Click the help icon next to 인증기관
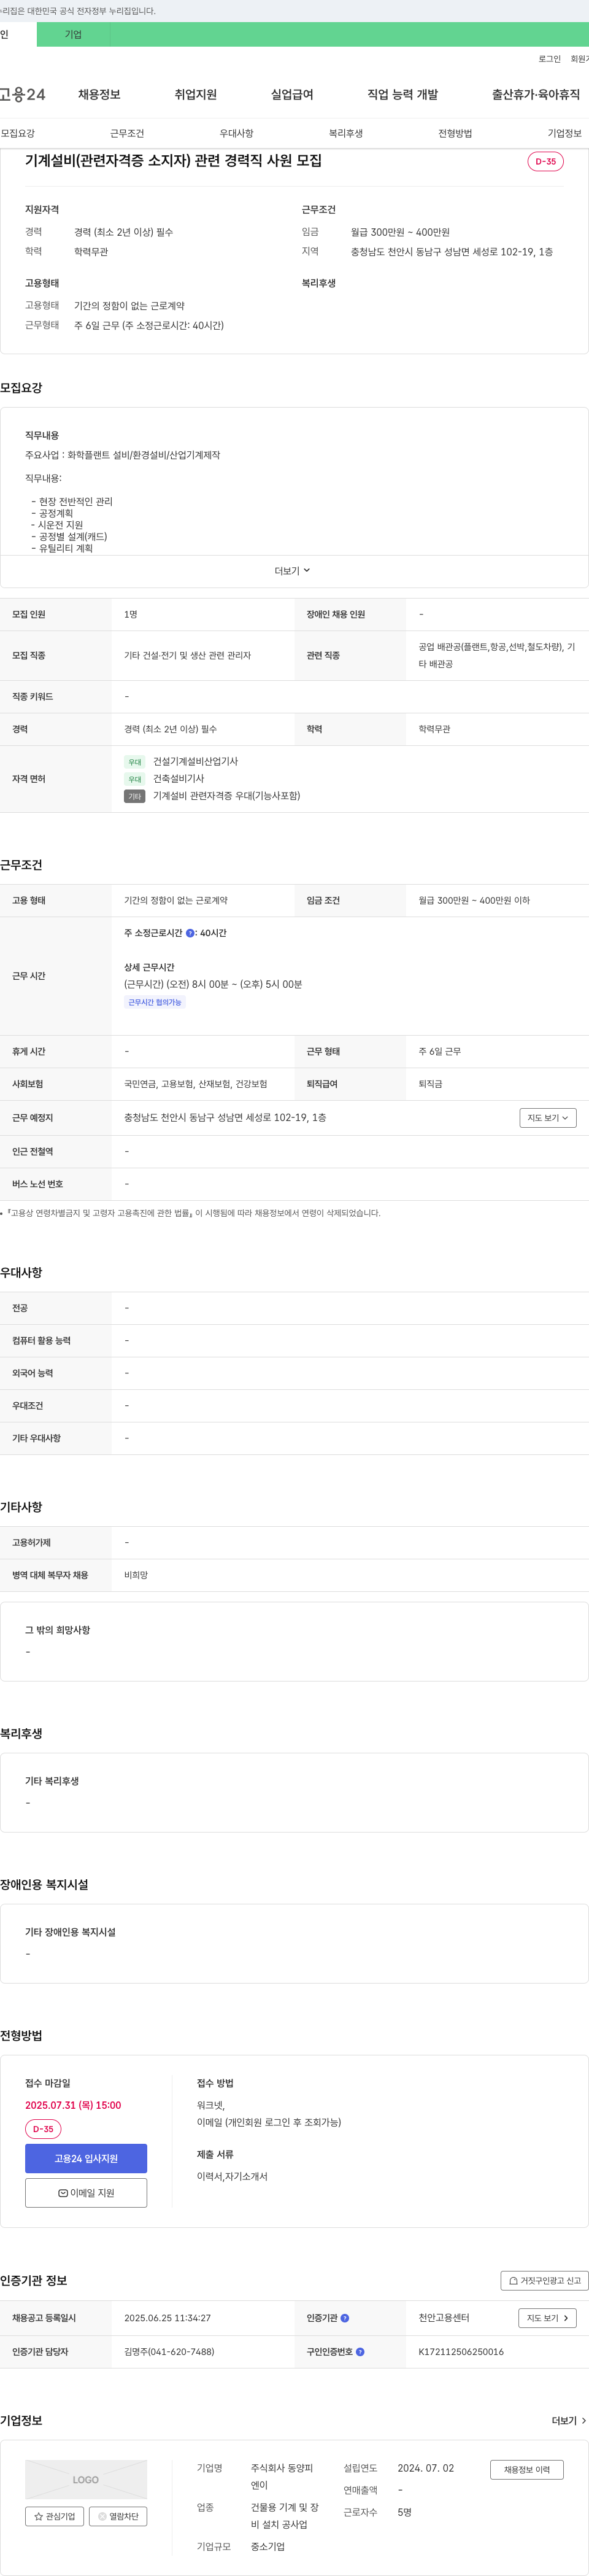This screenshot has width=589, height=2576. coord(345,2318)
